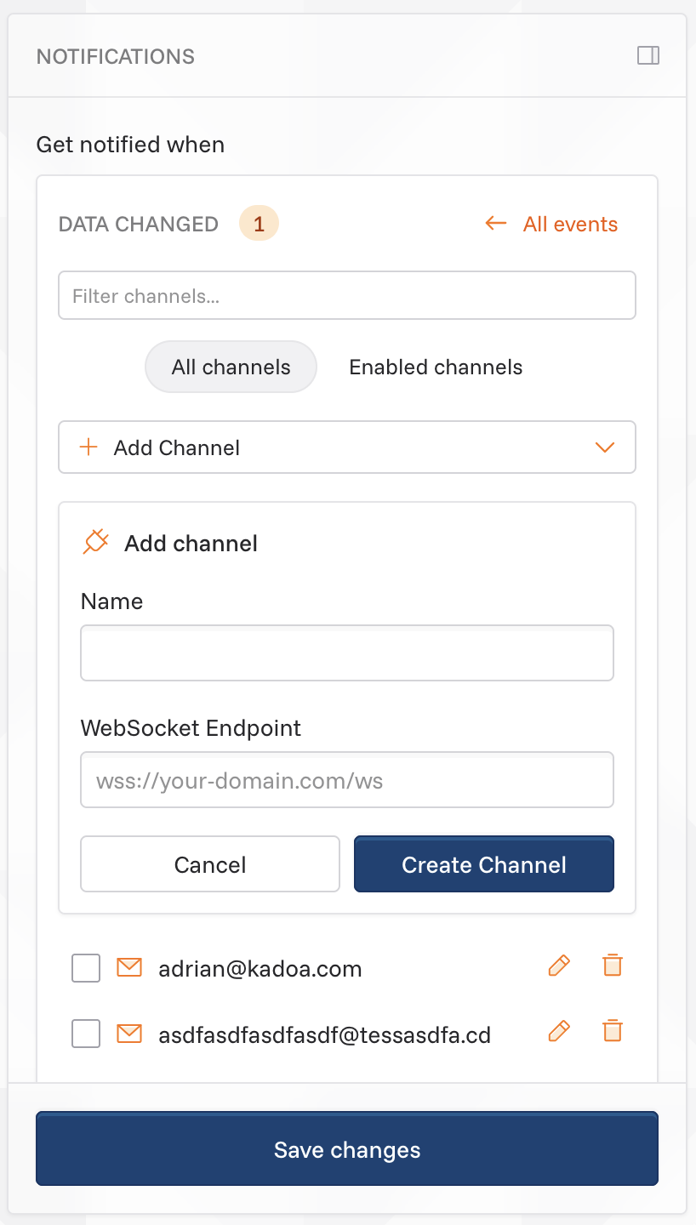Enable the asdfasdfasdfasdf@tessasdfa.cd channel checkbox
The height and width of the screenshot is (1225, 696).
click(86, 1034)
